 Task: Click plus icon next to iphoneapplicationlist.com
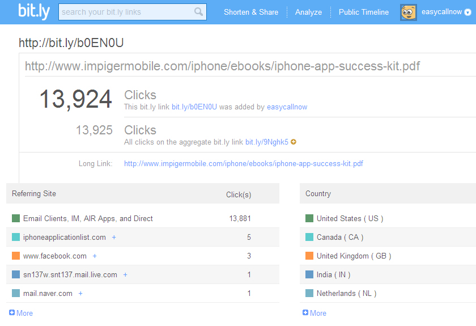coord(114,238)
